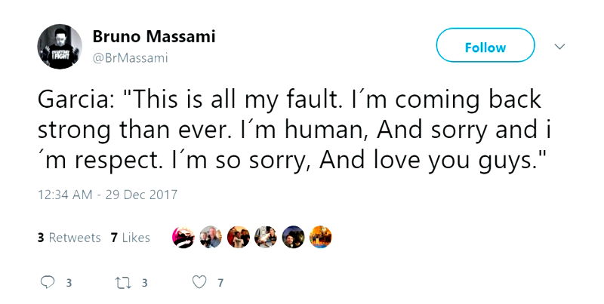Click the Garcia quote tweet text
The height and width of the screenshot is (304, 604).
(x=291, y=128)
